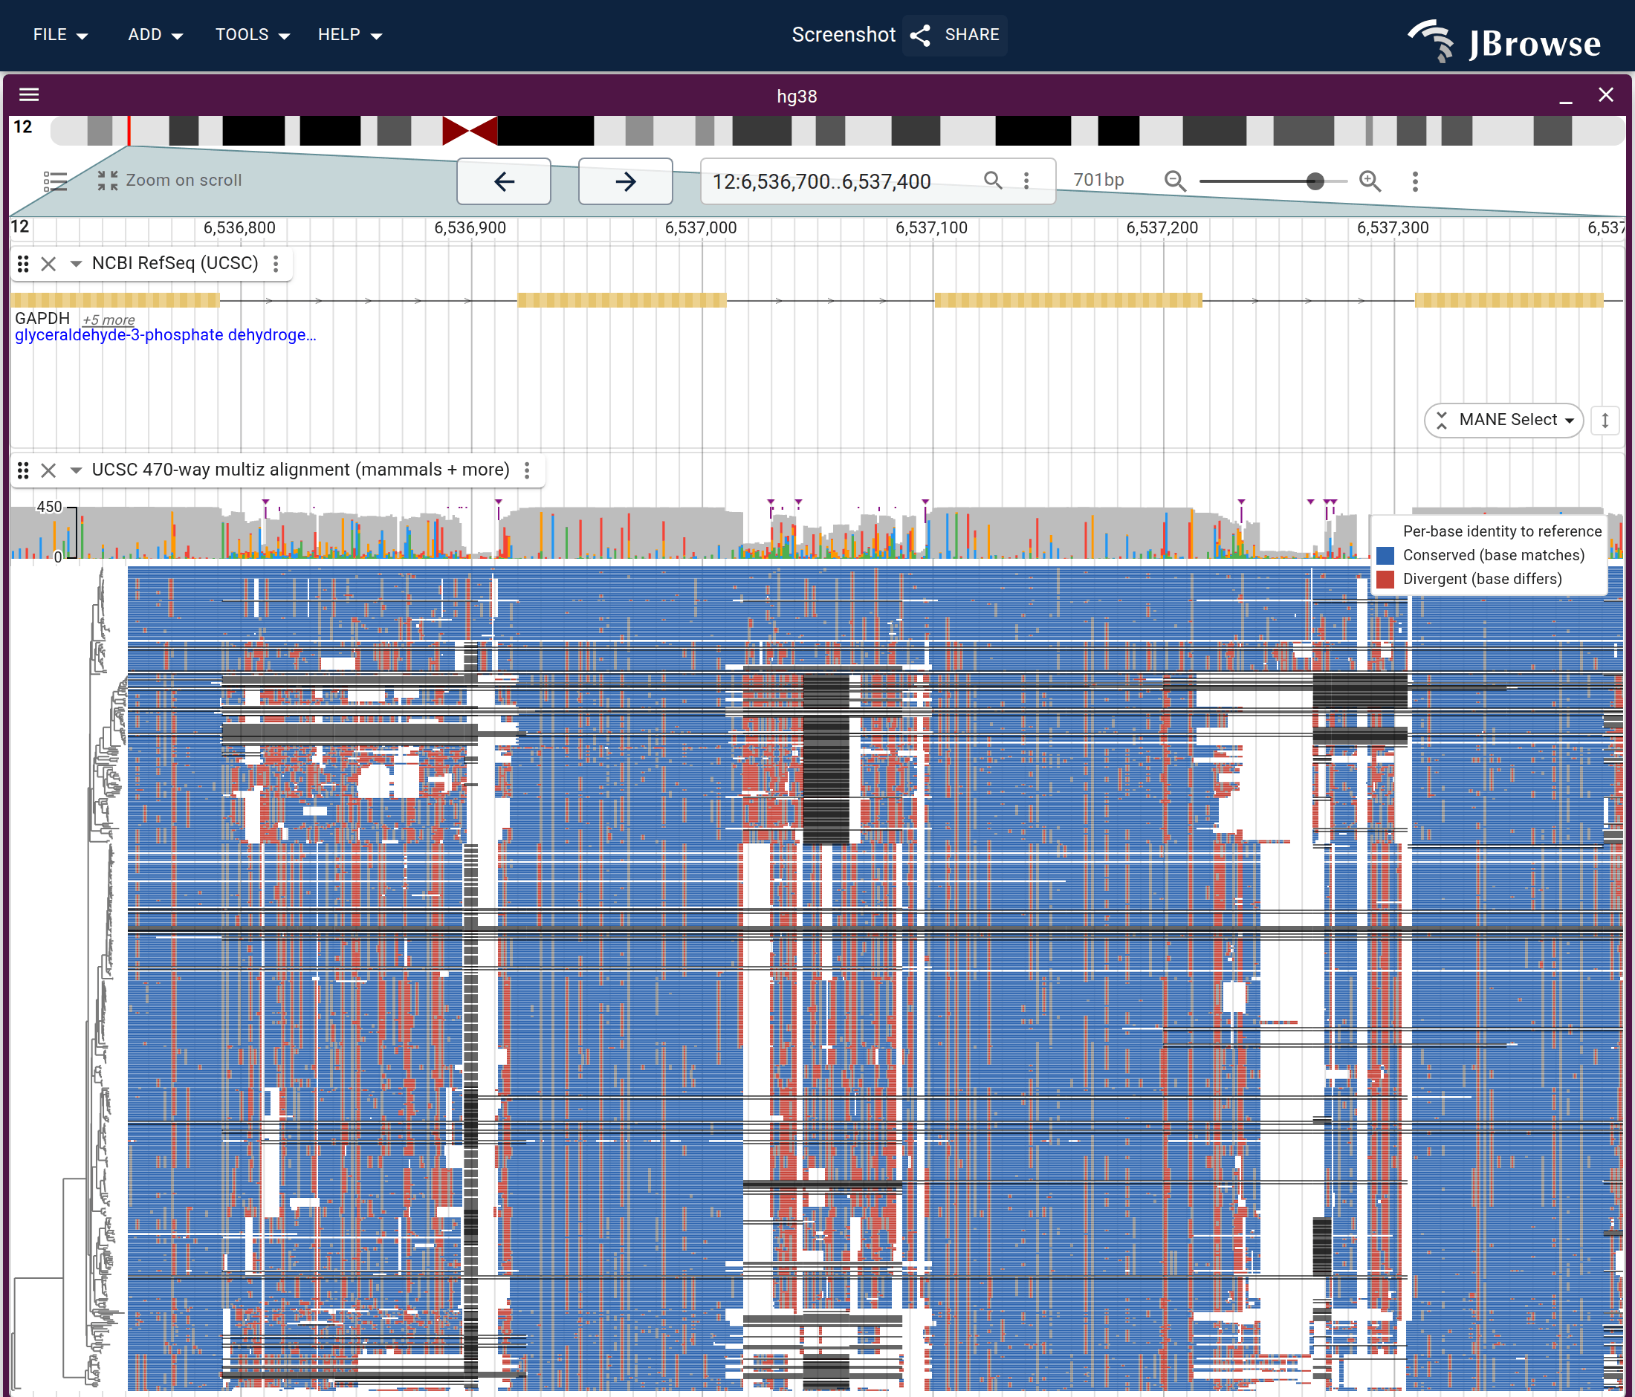1635x1397 pixels.
Task: Open the view options vertical dots menu
Action: [x=1416, y=181]
